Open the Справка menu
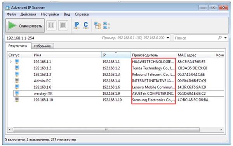Viewport: 233px width, 146px height. coord(82,14)
